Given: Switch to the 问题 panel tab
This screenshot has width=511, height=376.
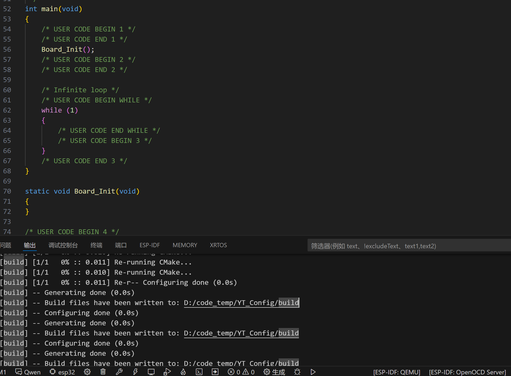Looking at the screenshot, I should 6,245.
